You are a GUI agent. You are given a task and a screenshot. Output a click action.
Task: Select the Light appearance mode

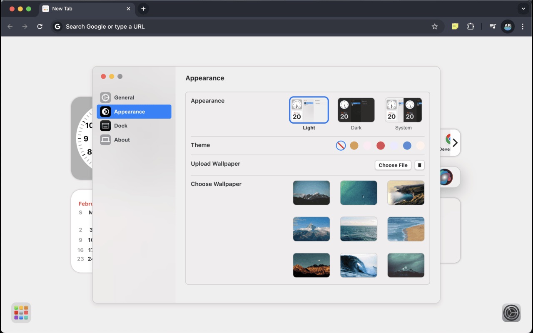click(309, 109)
